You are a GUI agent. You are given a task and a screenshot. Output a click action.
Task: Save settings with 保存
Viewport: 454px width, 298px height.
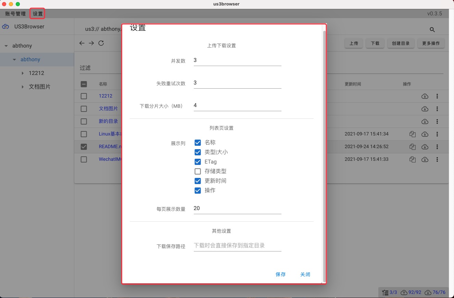coord(280,274)
